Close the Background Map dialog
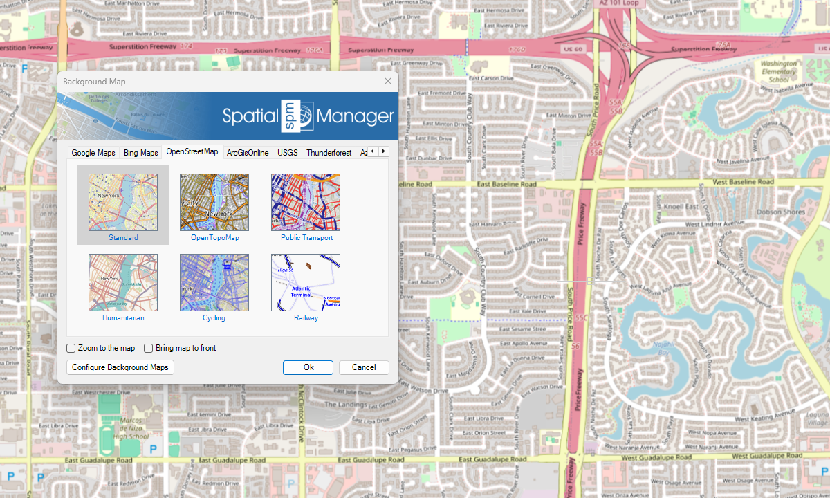The width and height of the screenshot is (830, 498). pyautogui.click(x=388, y=81)
